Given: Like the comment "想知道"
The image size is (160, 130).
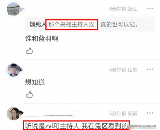Looking at the screenshot, I should [x=30, y=94].
